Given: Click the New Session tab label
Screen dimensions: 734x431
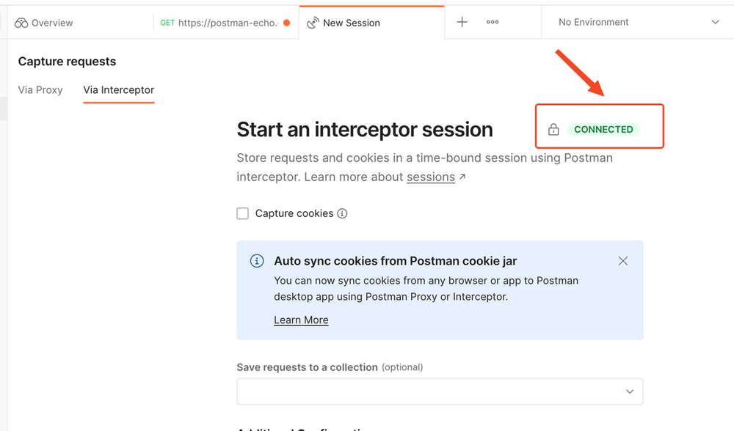Looking at the screenshot, I should tap(352, 22).
